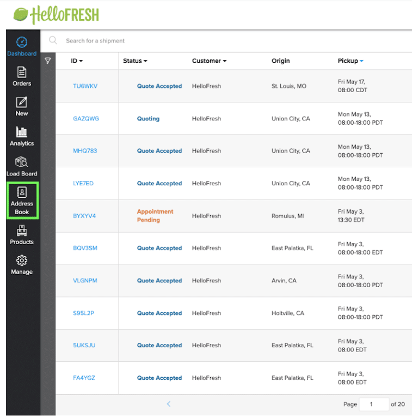Image resolution: width=412 pixels, height=418 pixels.
Task: Click the Origin column header
Action: pos(280,61)
